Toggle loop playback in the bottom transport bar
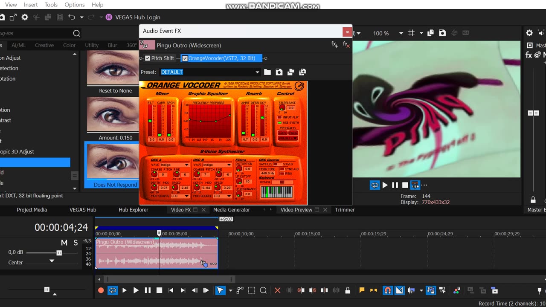Viewport: 546px width, 307px height. coord(113,290)
